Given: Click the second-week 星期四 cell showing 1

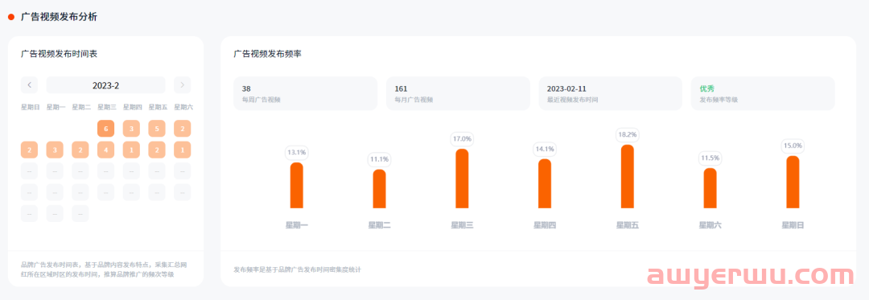Looking at the screenshot, I should (x=131, y=150).
